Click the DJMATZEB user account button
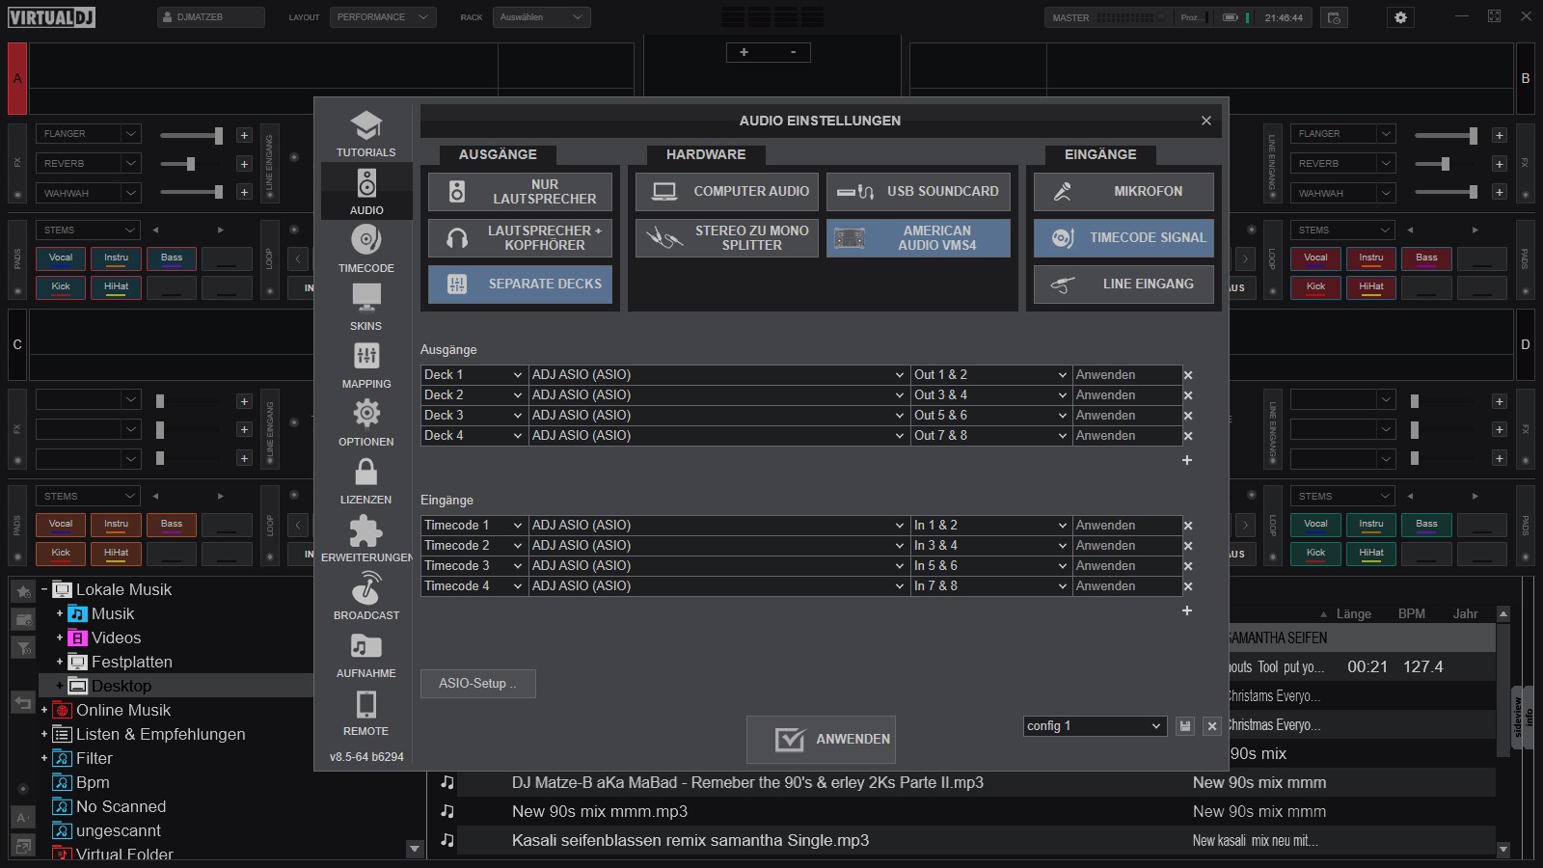The image size is (1543, 868). pyautogui.click(x=210, y=17)
